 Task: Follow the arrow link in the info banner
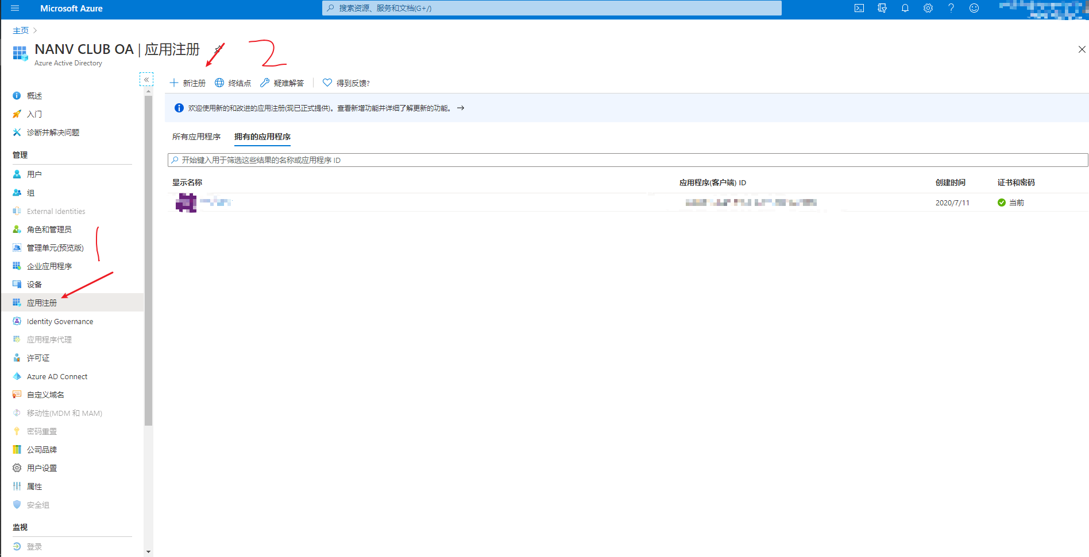tap(461, 108)
